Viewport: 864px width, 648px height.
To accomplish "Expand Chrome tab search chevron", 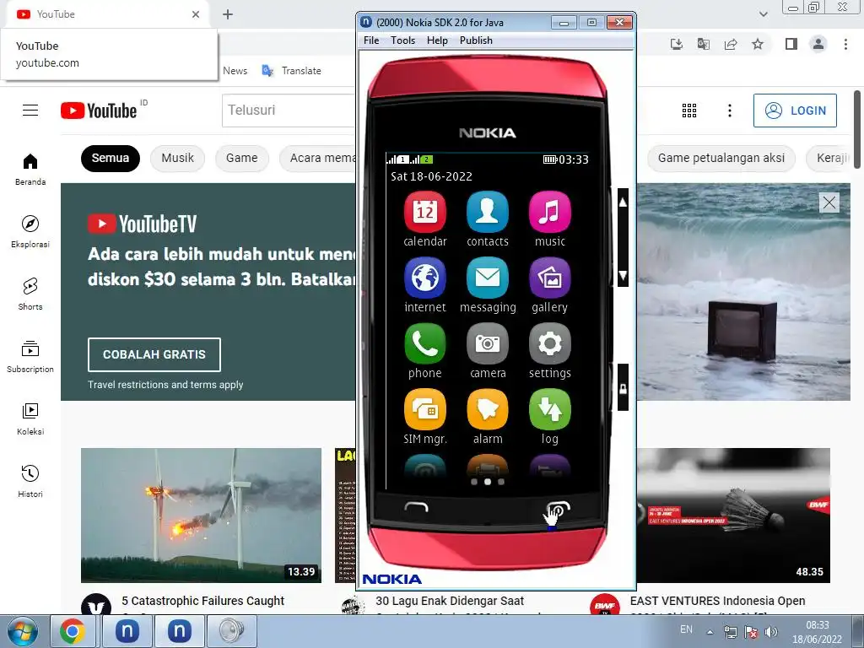I will [x=763, y=14].
